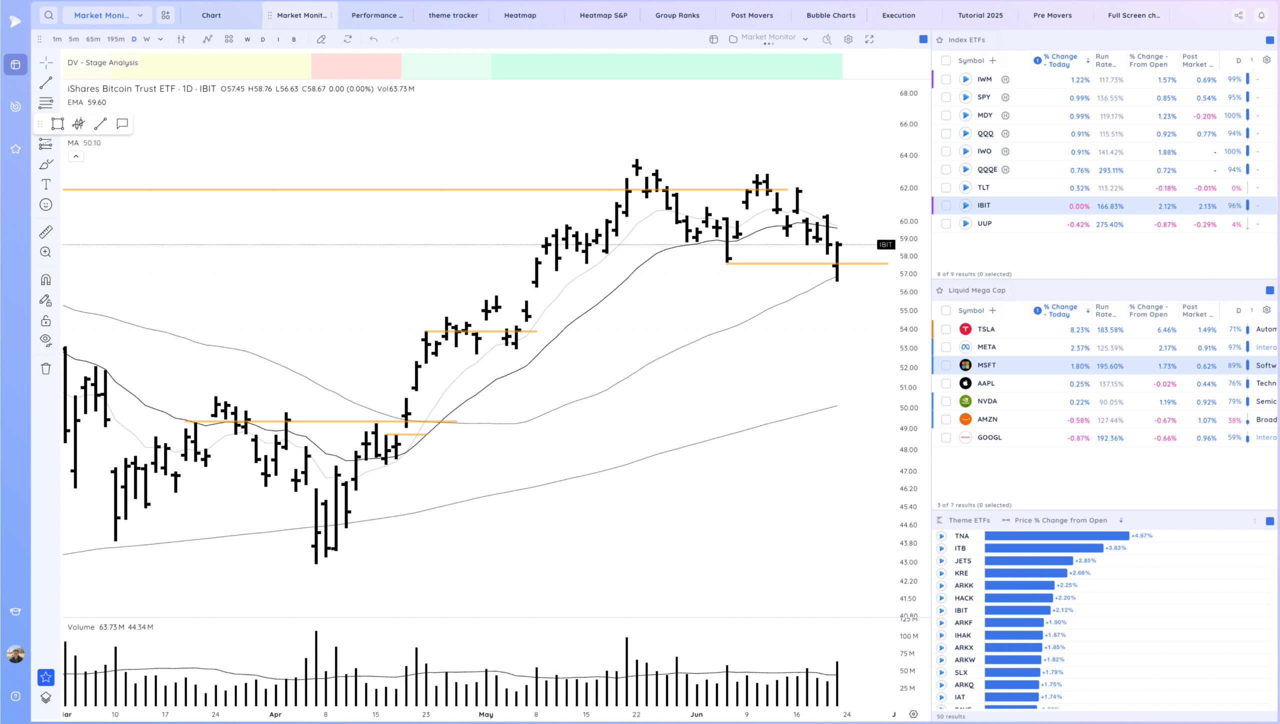Click the ruler measure tool

click(46, 232)
